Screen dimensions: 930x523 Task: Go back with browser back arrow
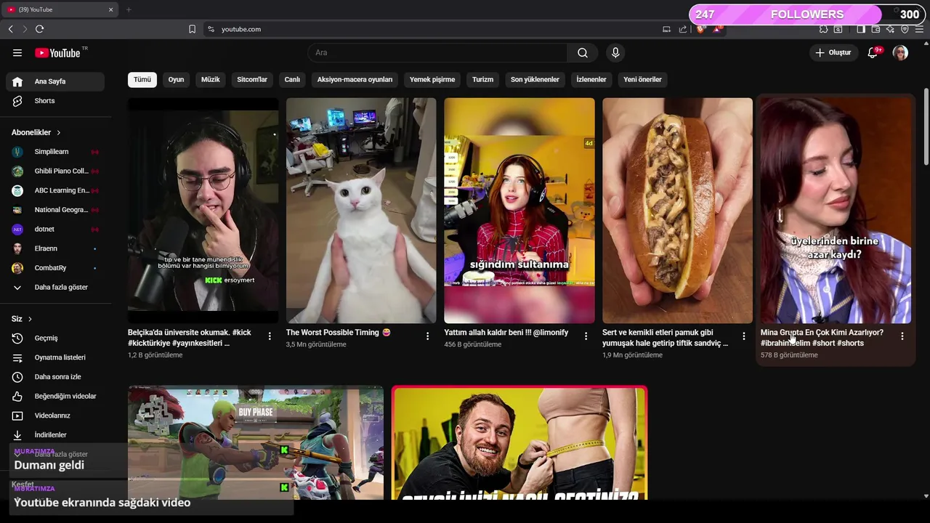coord(11,29)
